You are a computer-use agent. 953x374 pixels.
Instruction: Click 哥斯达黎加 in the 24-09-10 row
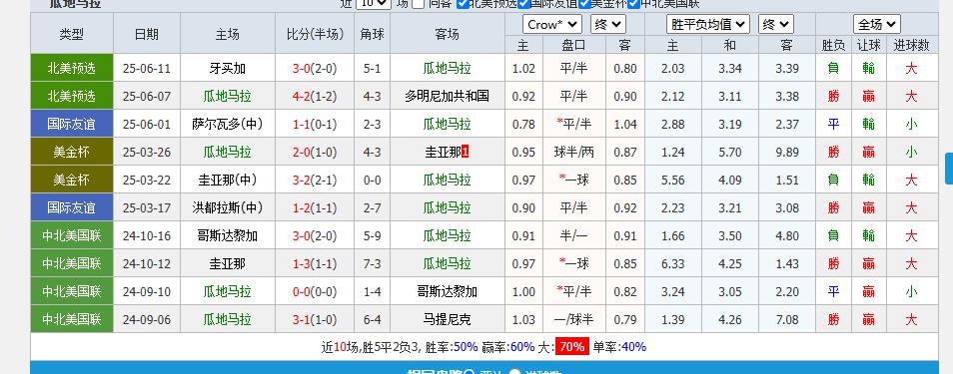447,291
